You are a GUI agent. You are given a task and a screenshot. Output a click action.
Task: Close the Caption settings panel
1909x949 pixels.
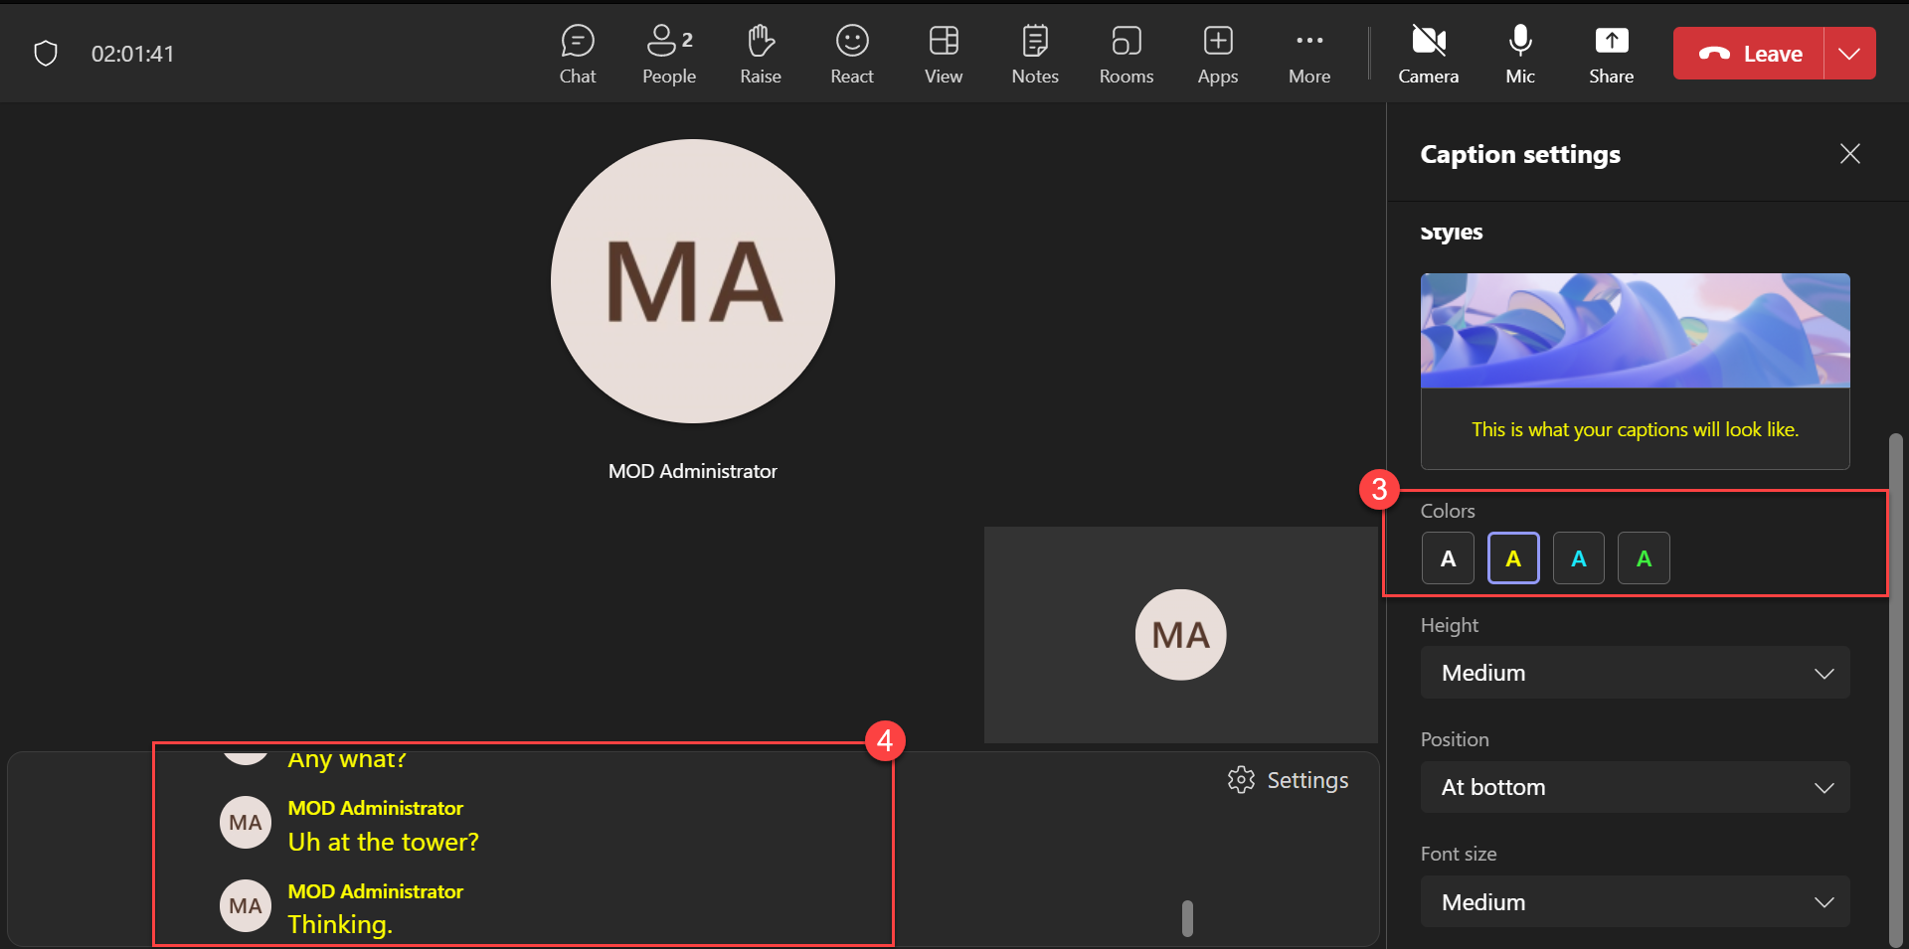1849,154
